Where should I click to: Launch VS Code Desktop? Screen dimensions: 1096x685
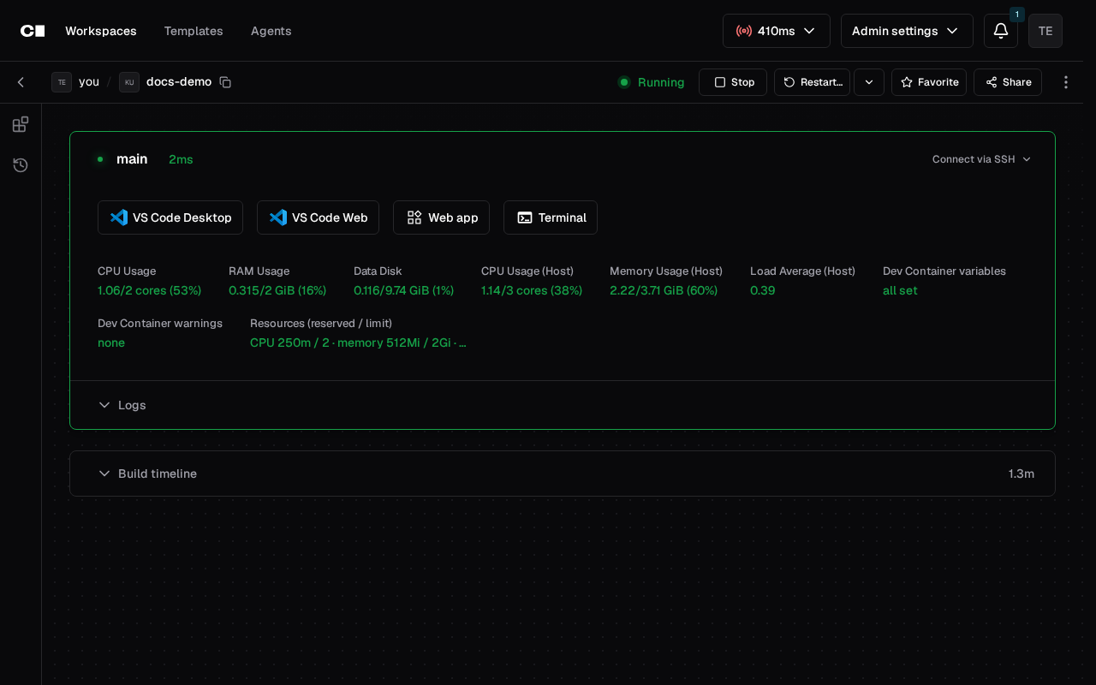point(170,217)
